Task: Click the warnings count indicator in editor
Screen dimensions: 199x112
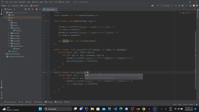Action: pos(184,13)
